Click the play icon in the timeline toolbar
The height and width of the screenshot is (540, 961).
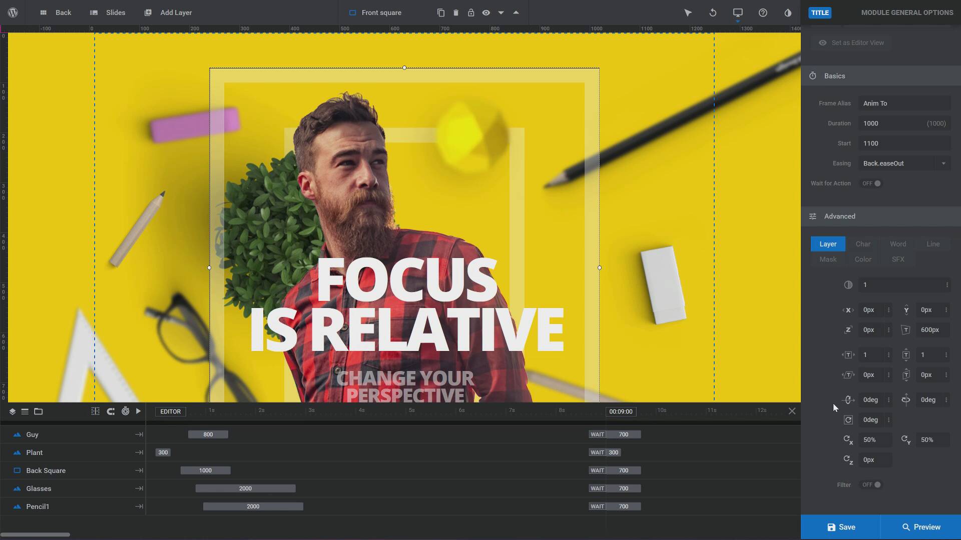[x=139, y=411]
